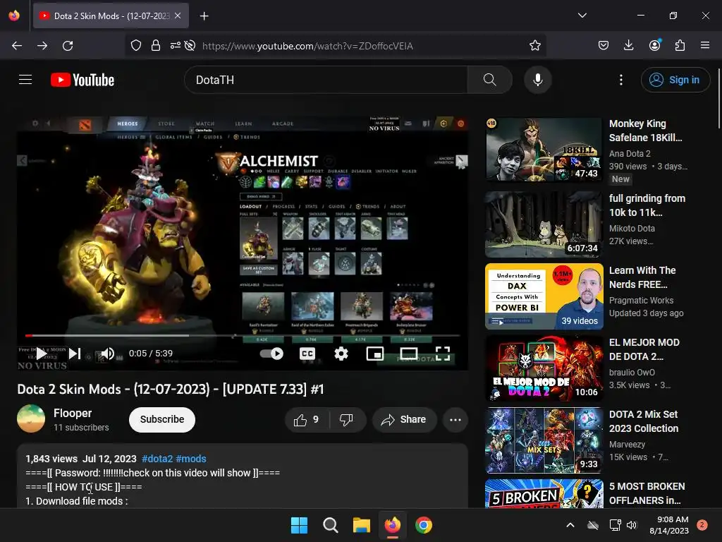Skip to next video
This screenshot has height=542, width=722.
click(75, 354)
